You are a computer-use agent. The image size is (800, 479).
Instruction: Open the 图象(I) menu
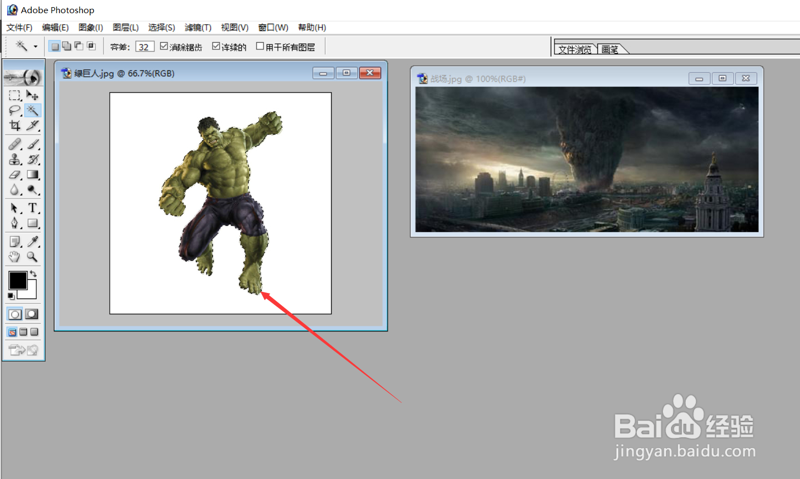coord(91,27)
